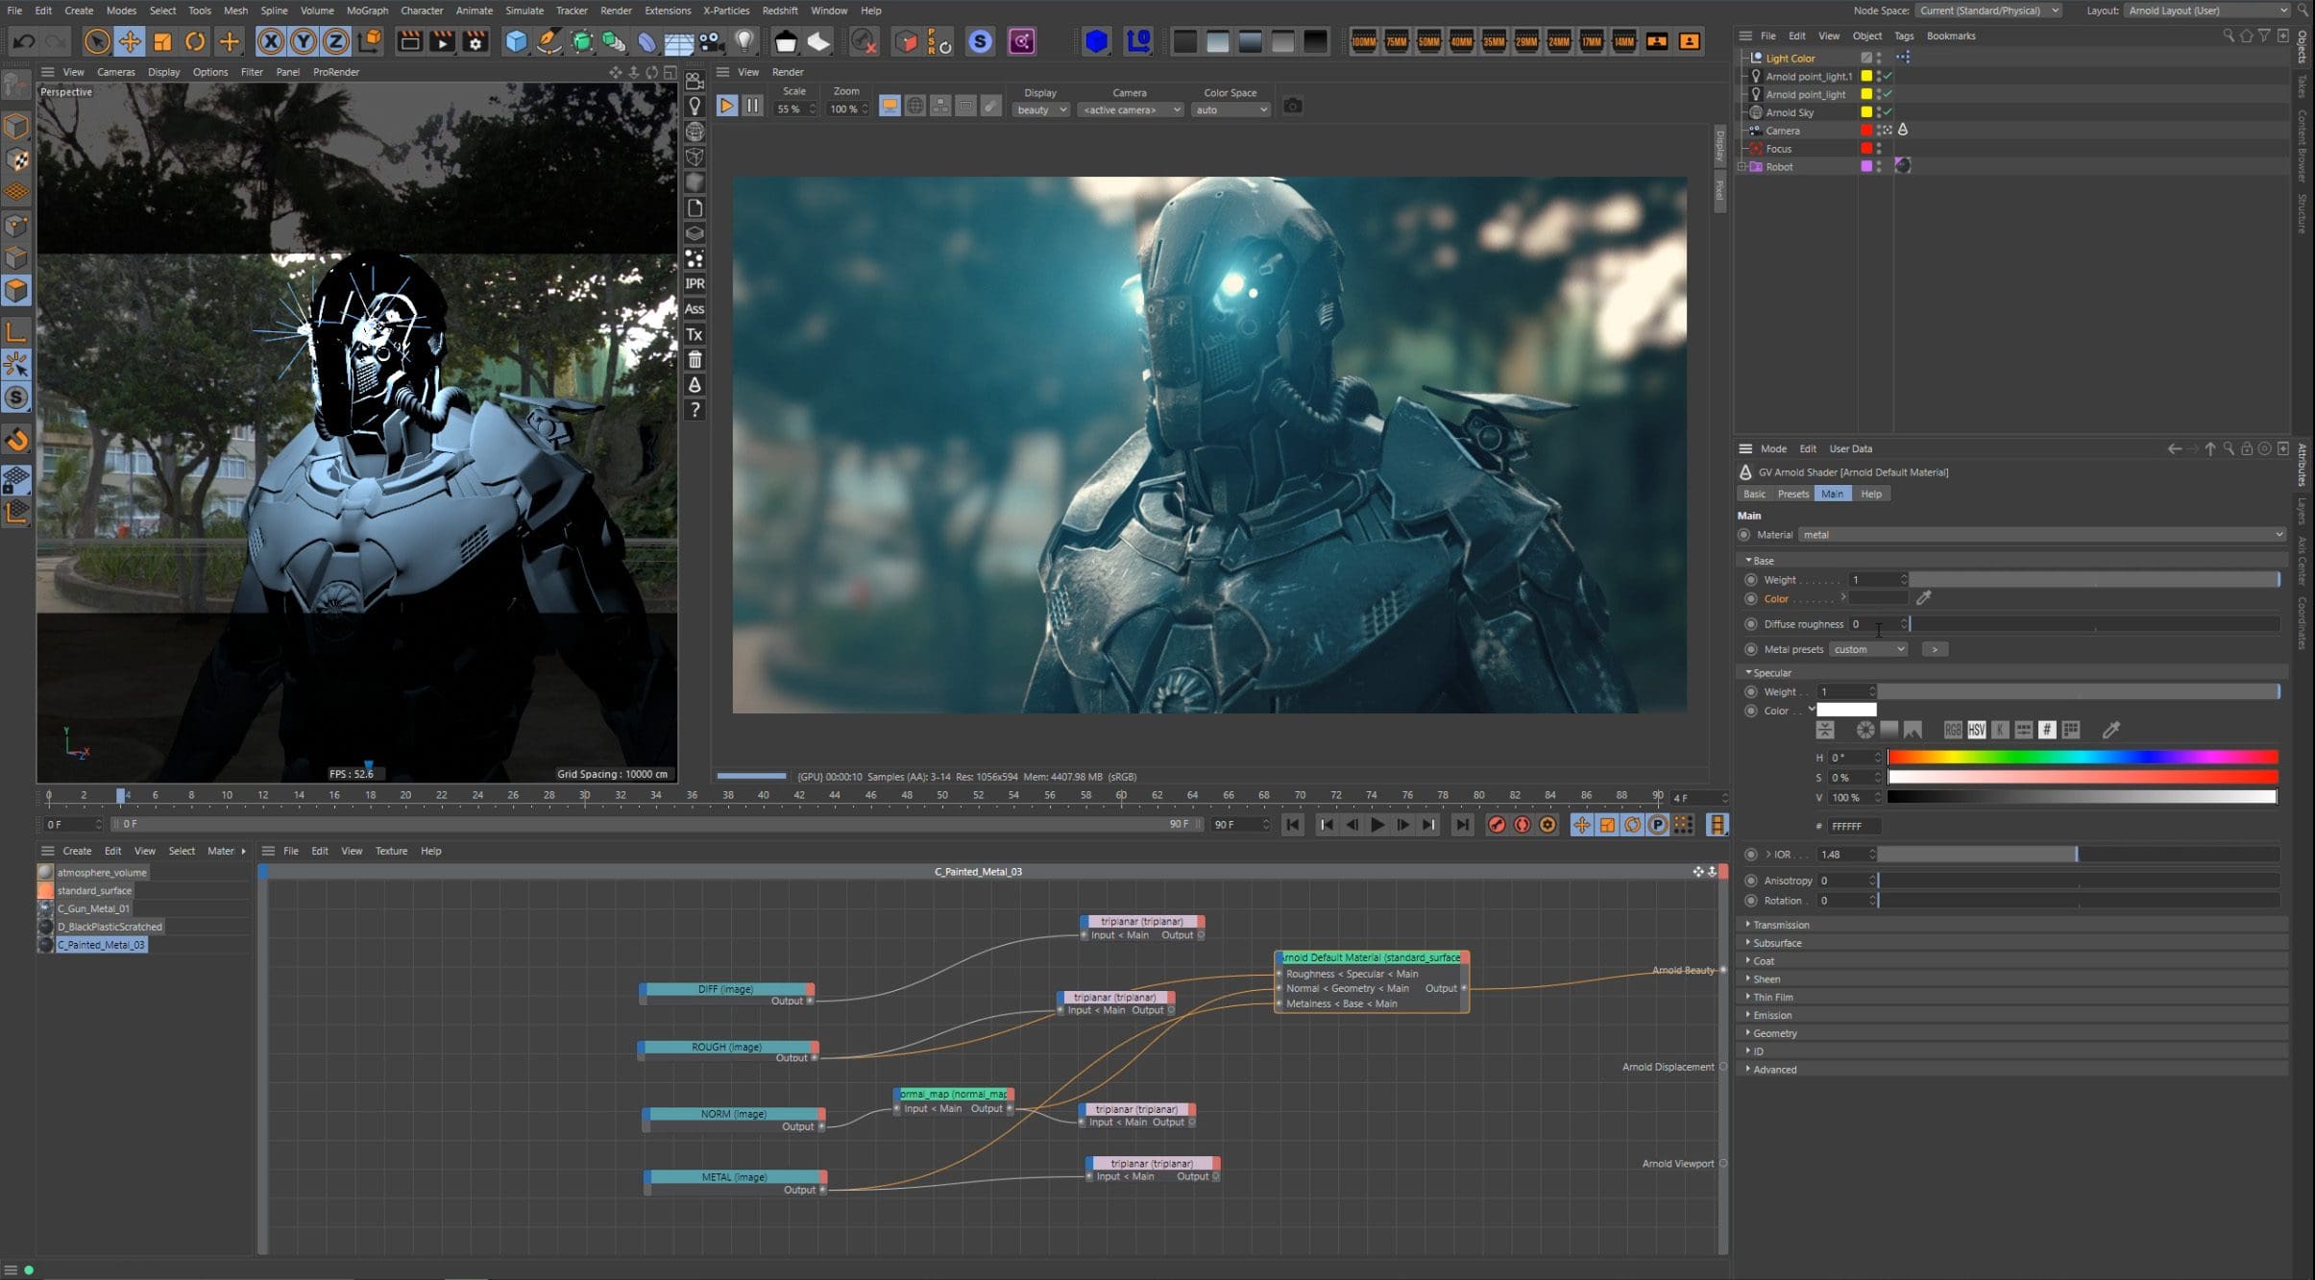
Task: Click the ROUGH (image) node
Action: pyautogui.click(x=727, y=1047)
